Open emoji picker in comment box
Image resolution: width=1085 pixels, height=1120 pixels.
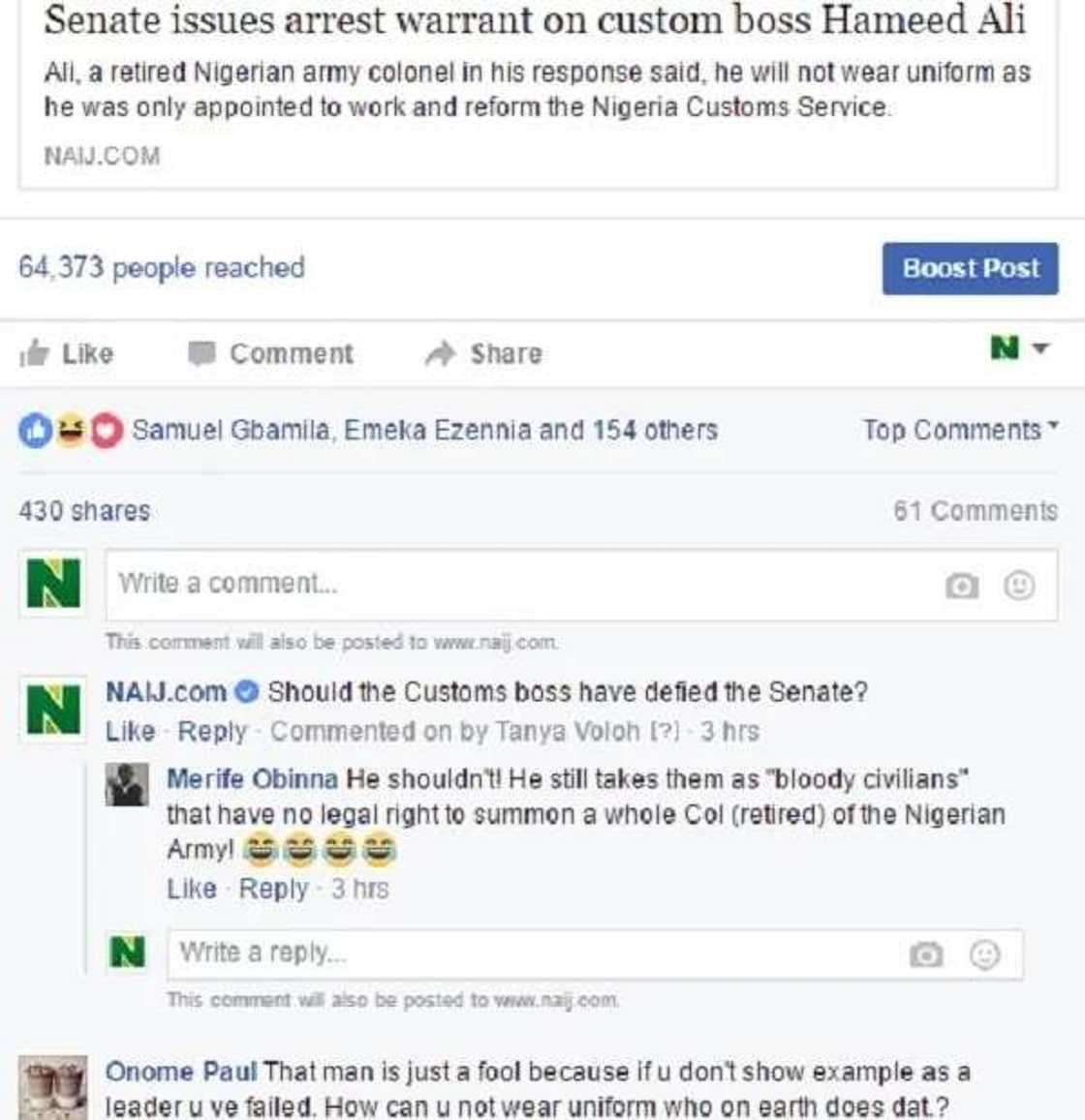pyautogui.click(x=1019, y=585)
